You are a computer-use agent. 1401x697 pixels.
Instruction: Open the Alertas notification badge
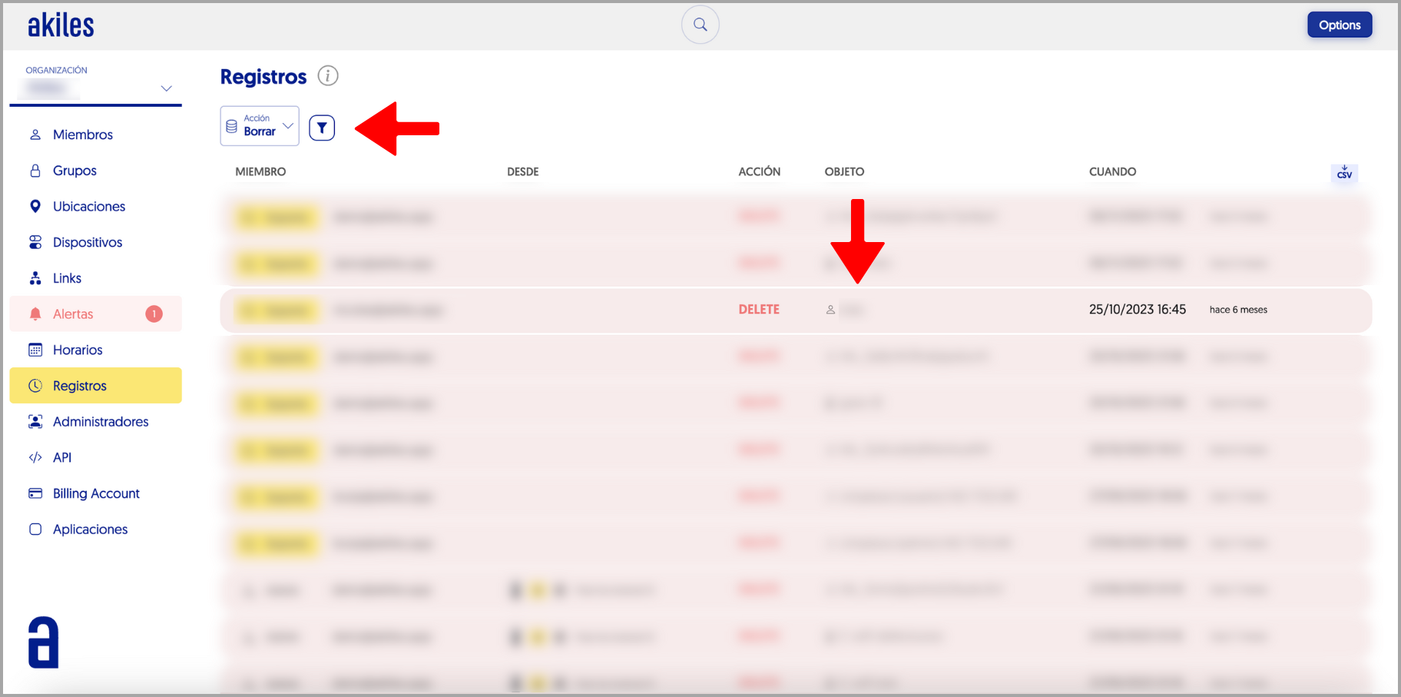[154, 314]
